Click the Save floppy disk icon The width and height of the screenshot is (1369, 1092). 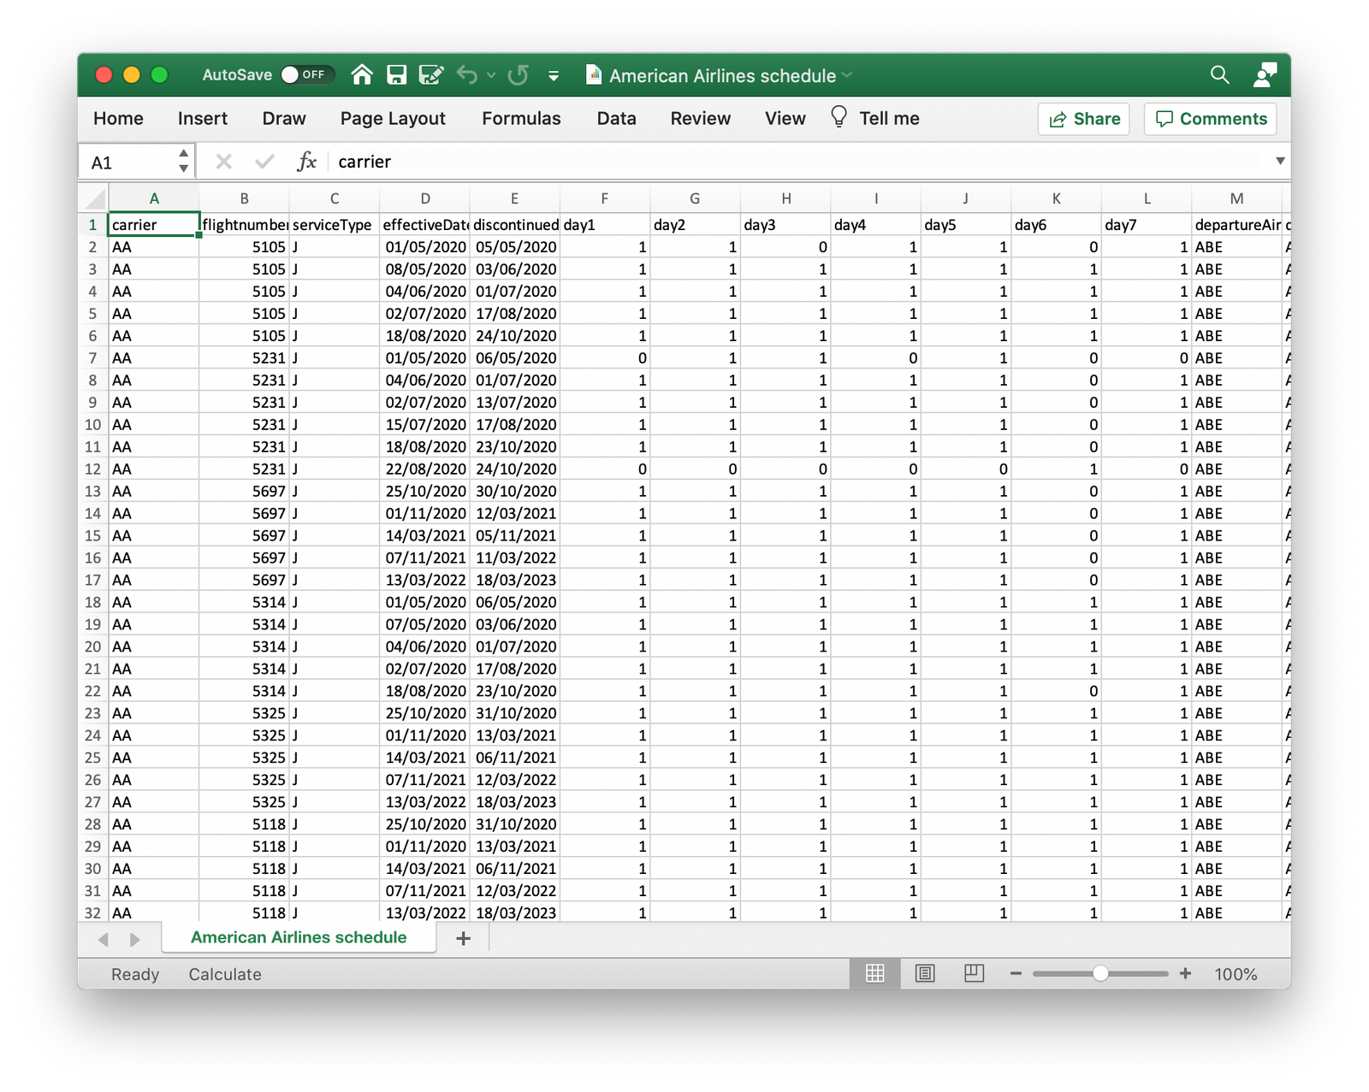pos(396,75)
